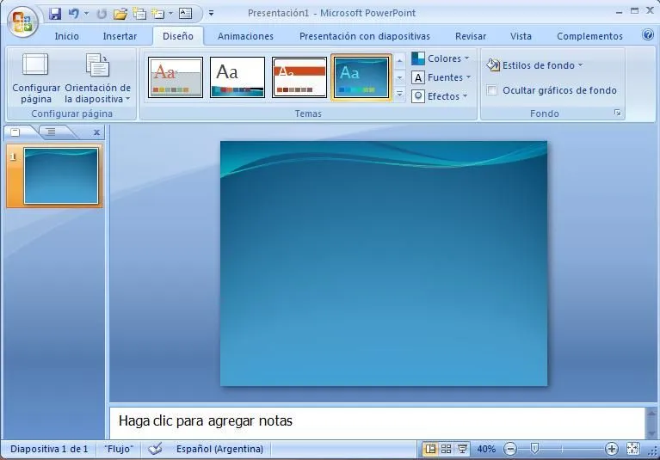Open the Efectos theme effects dropdown

(x=440, y=96)
